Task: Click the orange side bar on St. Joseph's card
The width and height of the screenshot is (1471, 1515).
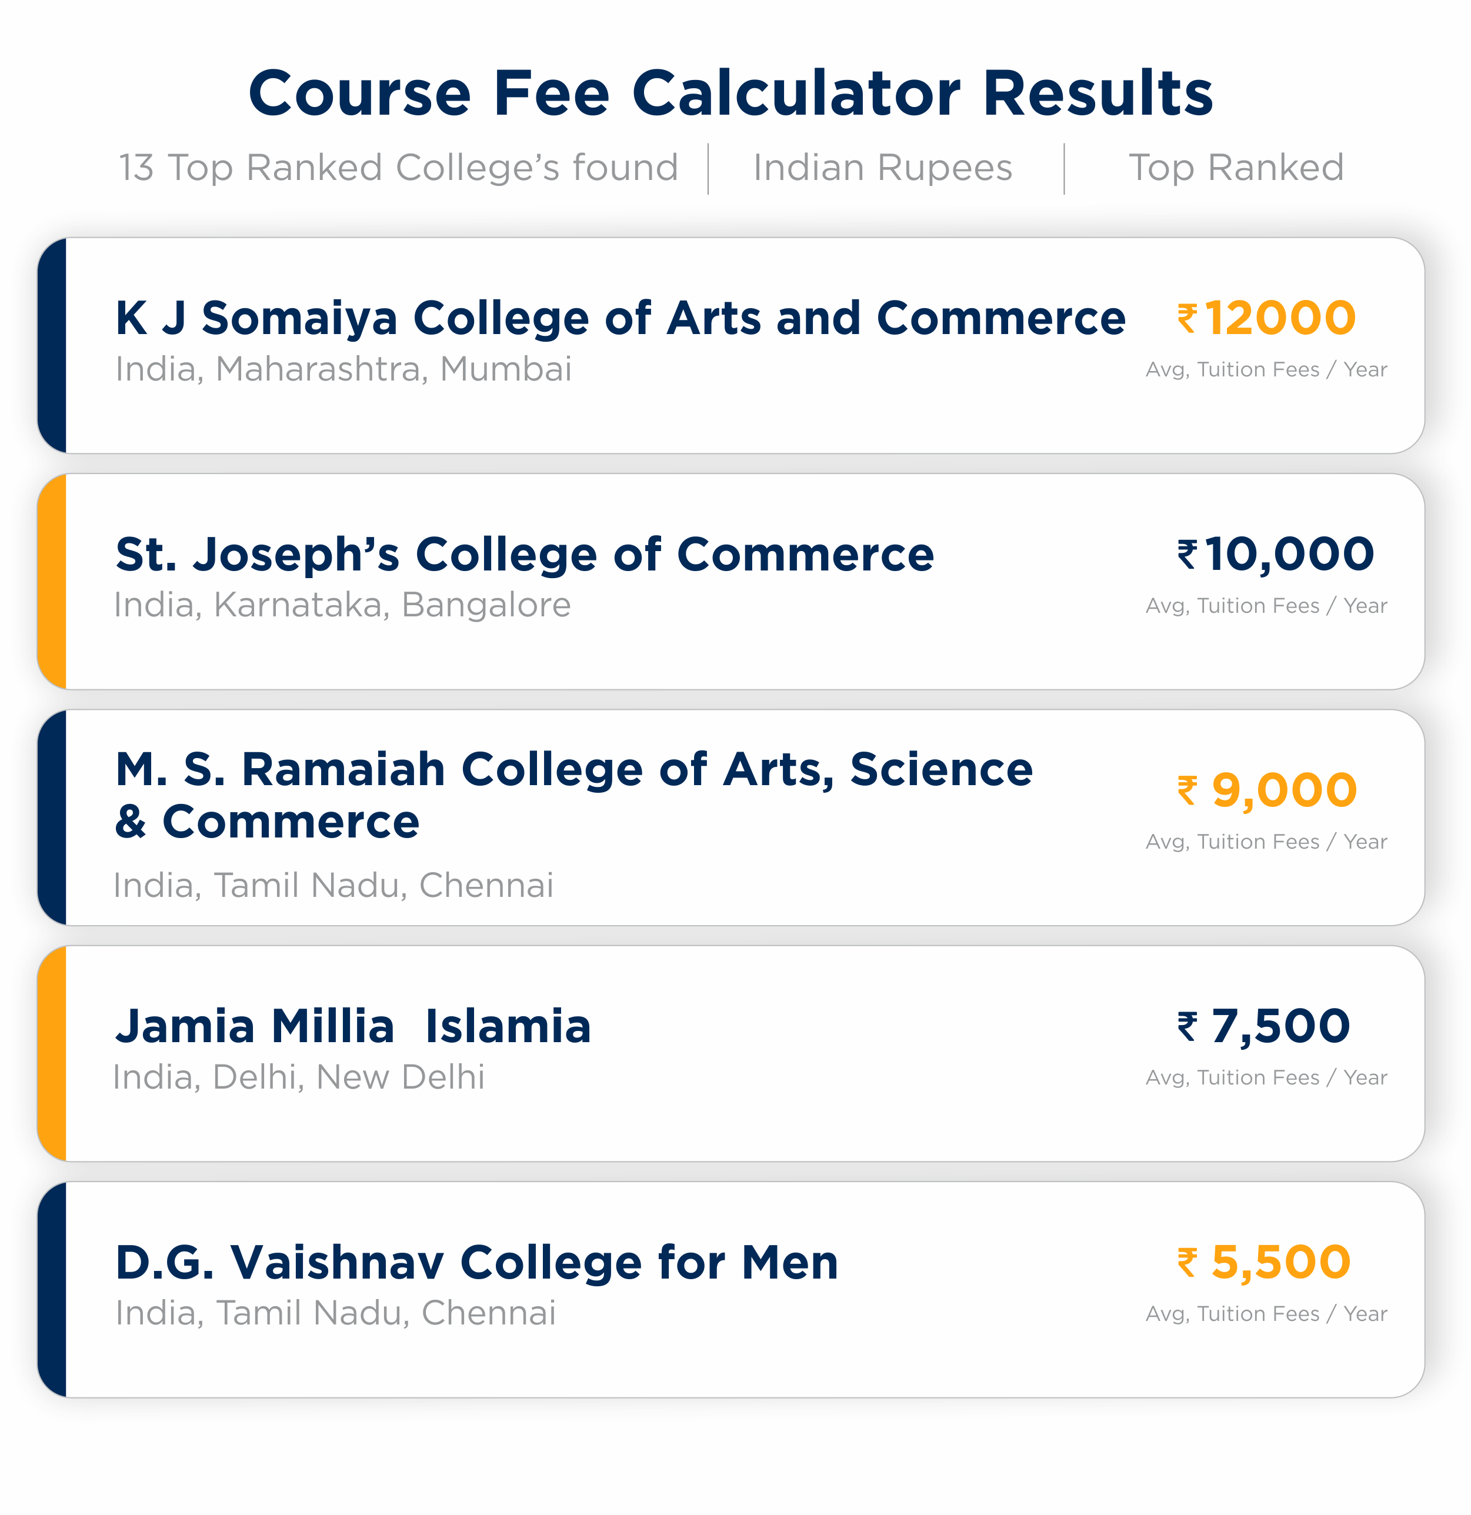Action: (x=52, y=581)
